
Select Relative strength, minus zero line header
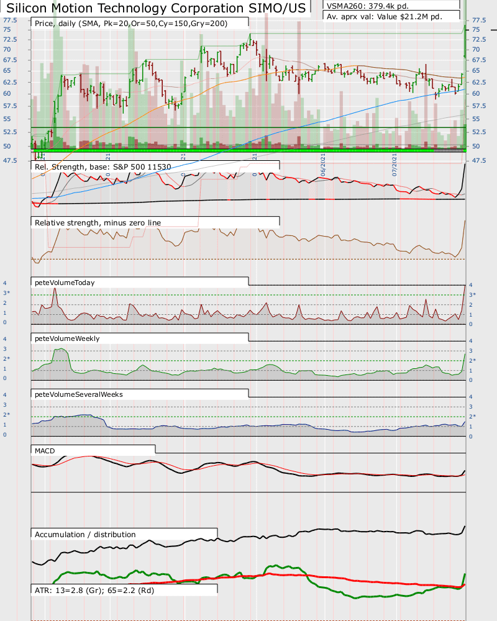[98, 222]
